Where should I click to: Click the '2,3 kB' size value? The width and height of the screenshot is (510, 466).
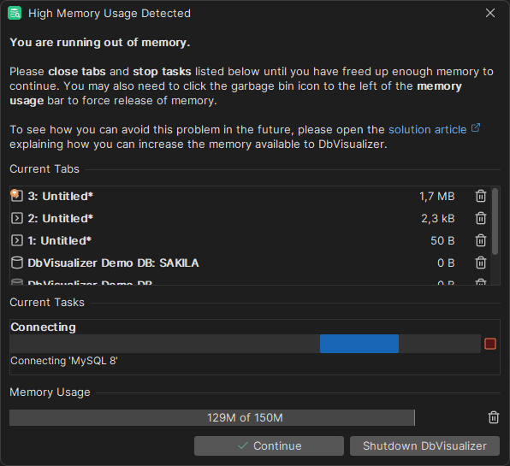[x=438, y=218]
